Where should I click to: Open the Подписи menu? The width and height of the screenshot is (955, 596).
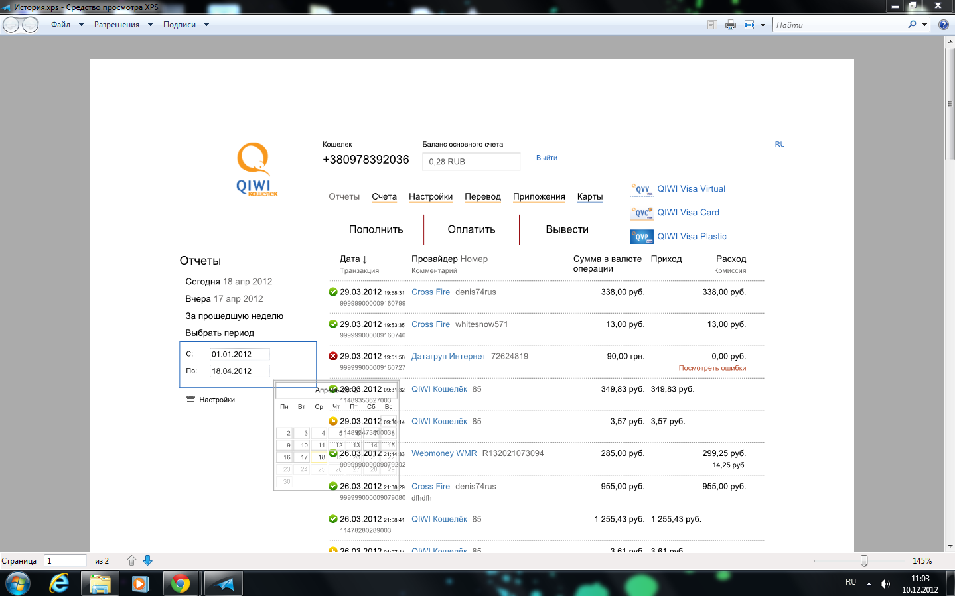click(179, 25)
